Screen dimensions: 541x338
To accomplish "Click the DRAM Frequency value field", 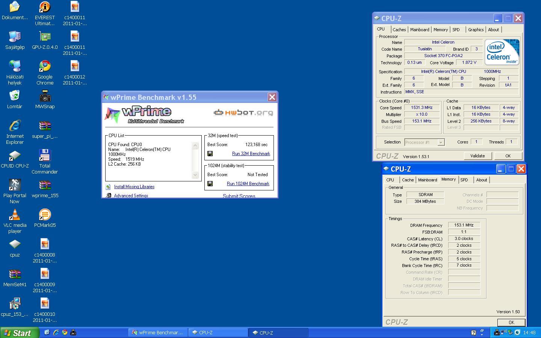I will coord(464,225).
